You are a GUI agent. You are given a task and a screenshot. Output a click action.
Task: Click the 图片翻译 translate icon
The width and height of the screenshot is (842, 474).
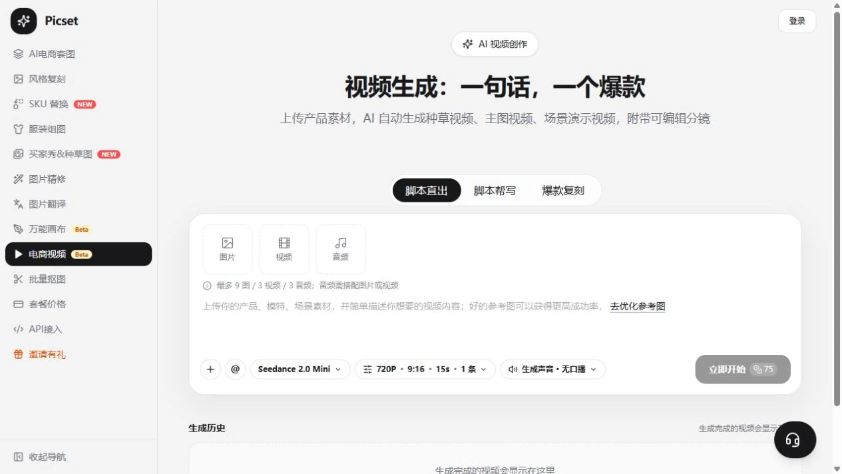click(x=18, y=204)
